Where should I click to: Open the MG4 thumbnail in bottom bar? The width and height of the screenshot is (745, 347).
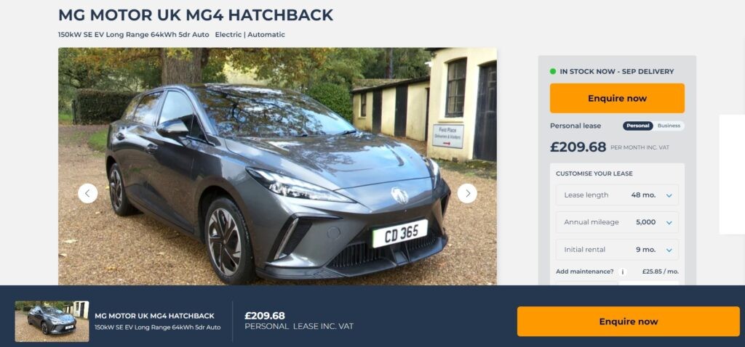tap(52, 322)
